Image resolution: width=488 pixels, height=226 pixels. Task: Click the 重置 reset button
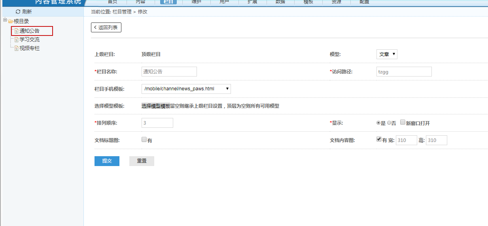(142, 161)
